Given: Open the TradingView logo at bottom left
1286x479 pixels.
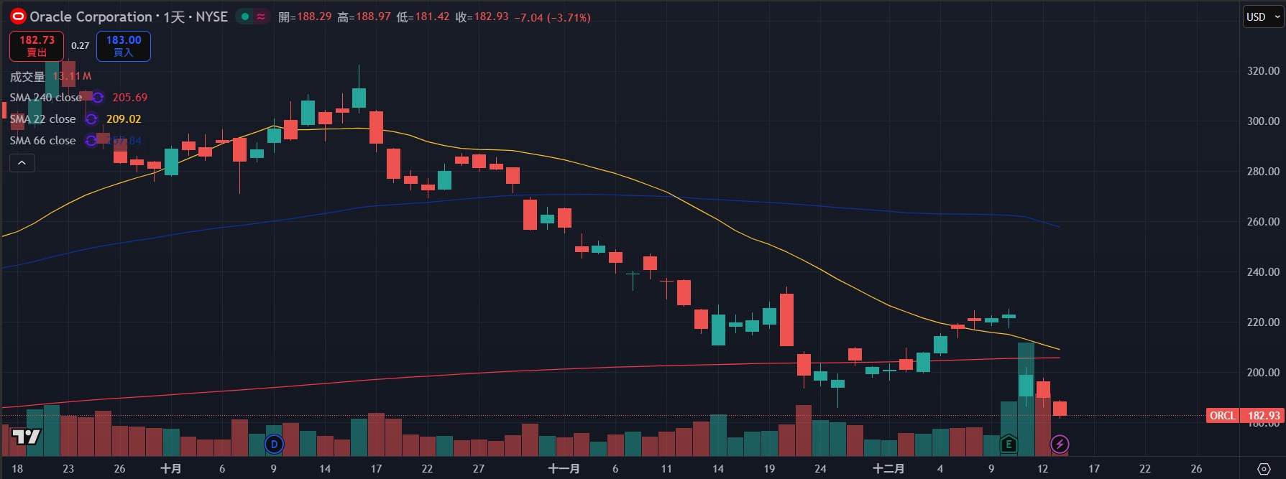Looking at the screenshot, I should click(x=26, y=437).
